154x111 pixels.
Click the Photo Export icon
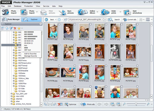pyautogui.click(x=24, y=12)
